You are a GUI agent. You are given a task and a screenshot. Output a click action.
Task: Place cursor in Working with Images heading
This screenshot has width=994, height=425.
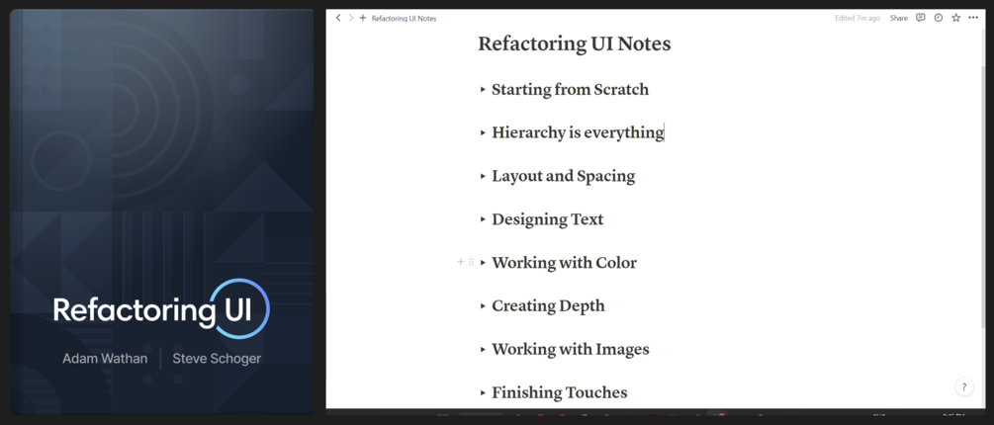[x=571, y=349]
